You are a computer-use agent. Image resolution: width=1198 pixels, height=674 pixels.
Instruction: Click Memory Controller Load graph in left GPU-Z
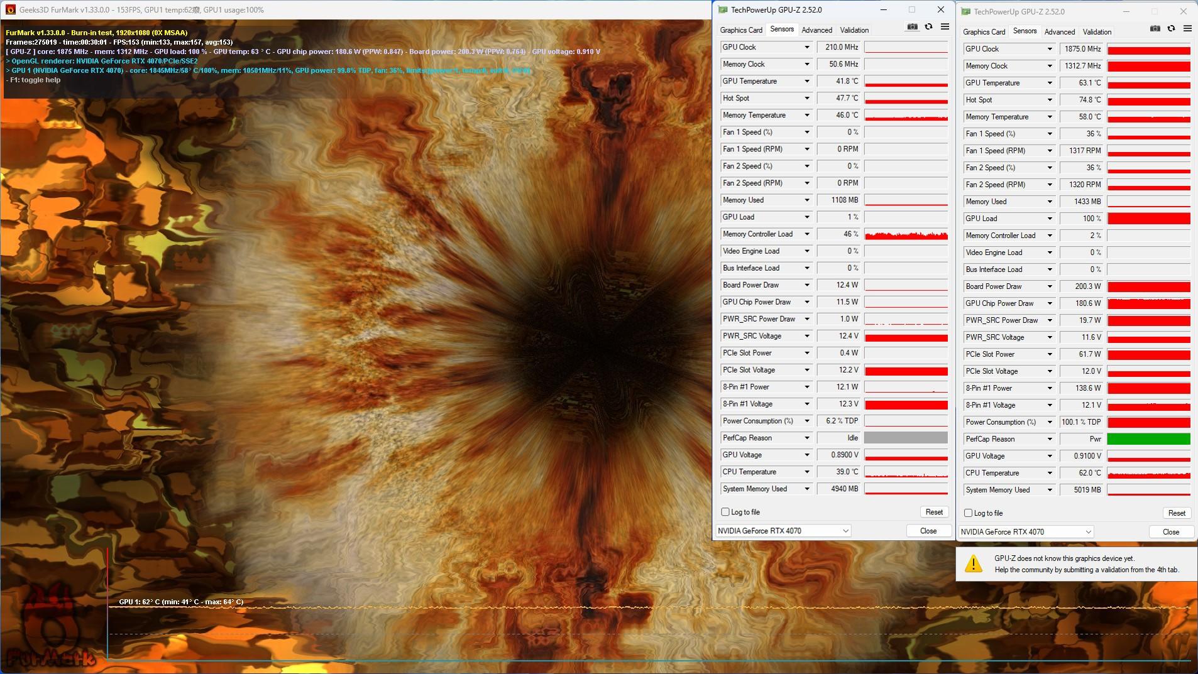[906, 234]
